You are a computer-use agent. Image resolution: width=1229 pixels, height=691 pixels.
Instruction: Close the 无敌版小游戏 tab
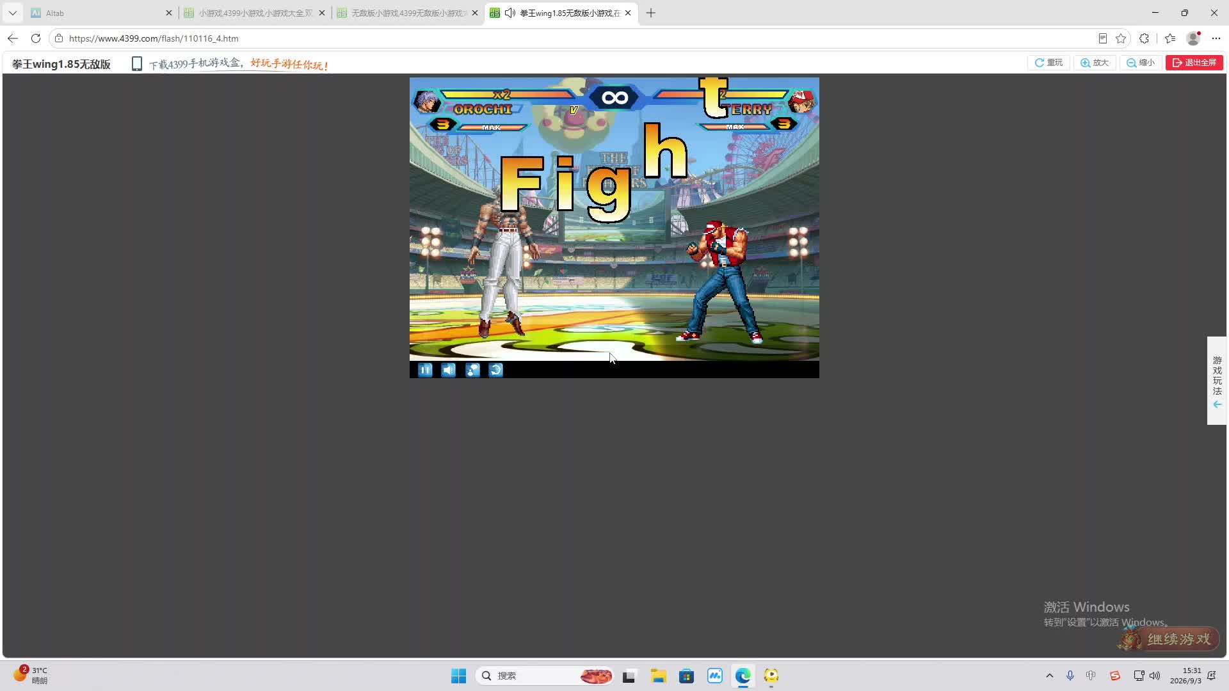tap(475, 13)
